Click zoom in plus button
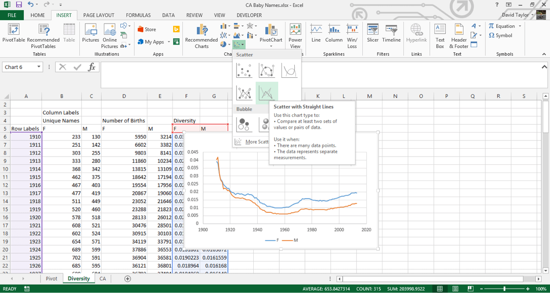550x293 pixels. coord(528,289)
